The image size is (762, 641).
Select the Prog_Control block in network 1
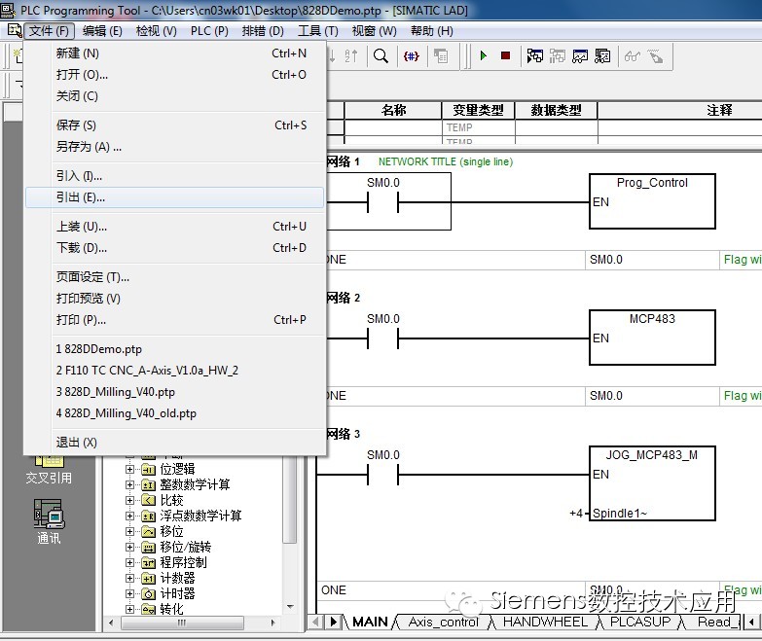click(652, 201)
